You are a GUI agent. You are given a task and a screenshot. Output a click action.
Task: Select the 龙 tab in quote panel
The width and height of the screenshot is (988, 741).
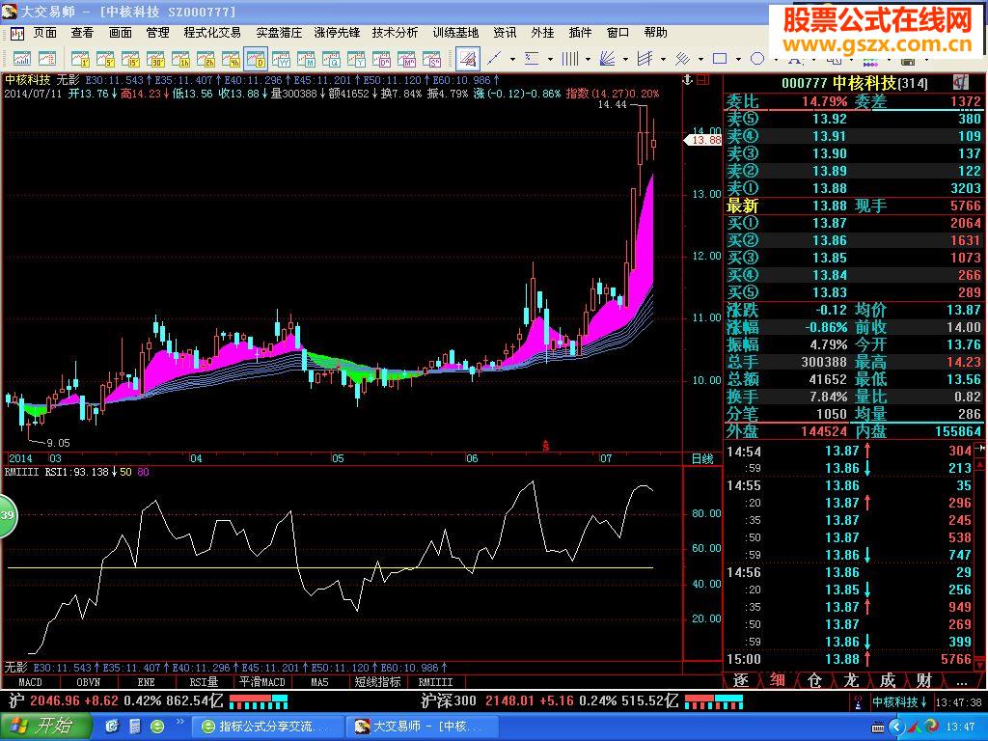point(851,680)
